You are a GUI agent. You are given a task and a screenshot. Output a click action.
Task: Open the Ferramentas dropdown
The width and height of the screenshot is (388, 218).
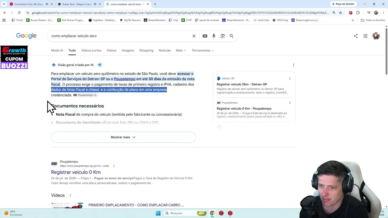(x=202, y=51)
